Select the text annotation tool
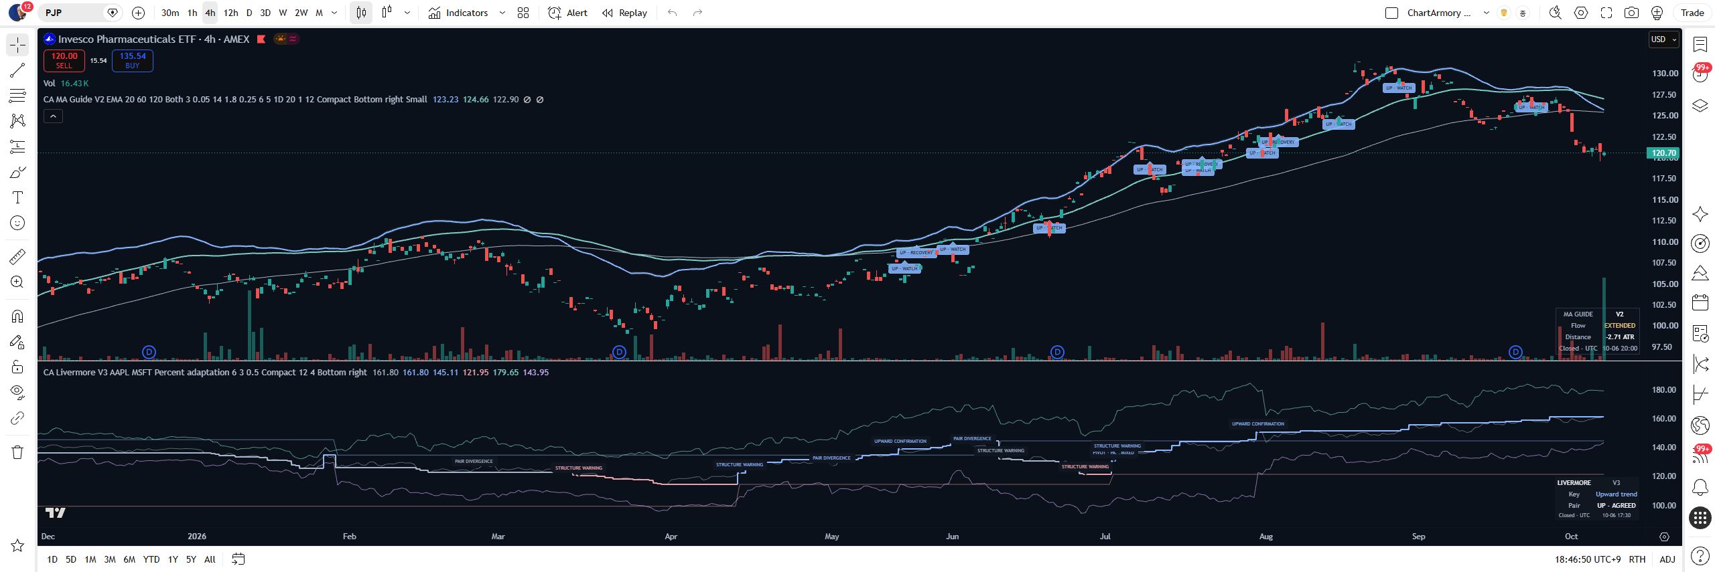The width and height of the screenshot is (1715, 572). point(17,197)
